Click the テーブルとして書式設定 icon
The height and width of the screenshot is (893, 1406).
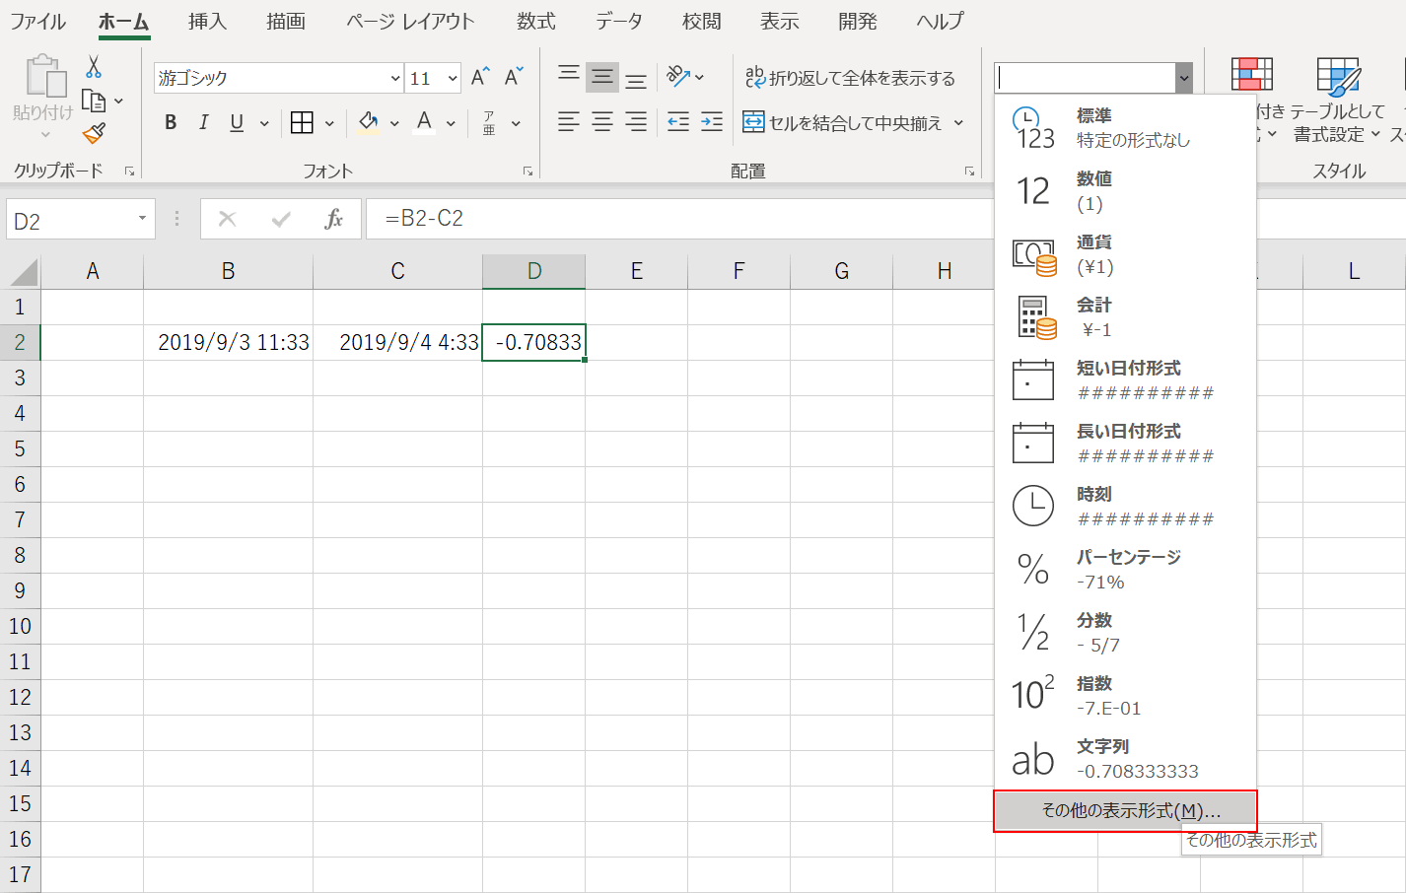(x=1338, y=77)
